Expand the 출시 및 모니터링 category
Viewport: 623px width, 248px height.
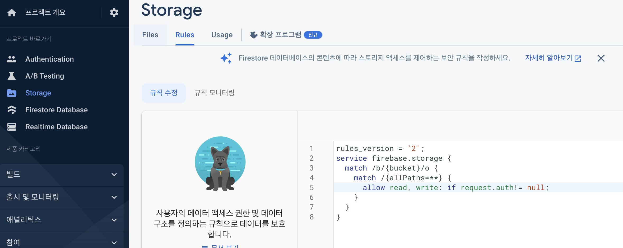62,198
